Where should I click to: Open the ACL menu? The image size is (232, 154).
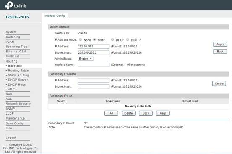9,99
